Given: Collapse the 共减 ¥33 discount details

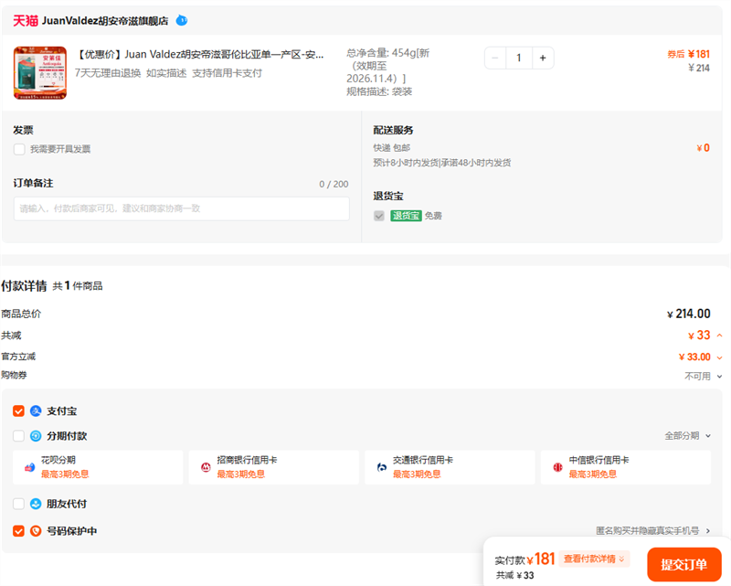Looking at the screenshot, I should 719,336.
